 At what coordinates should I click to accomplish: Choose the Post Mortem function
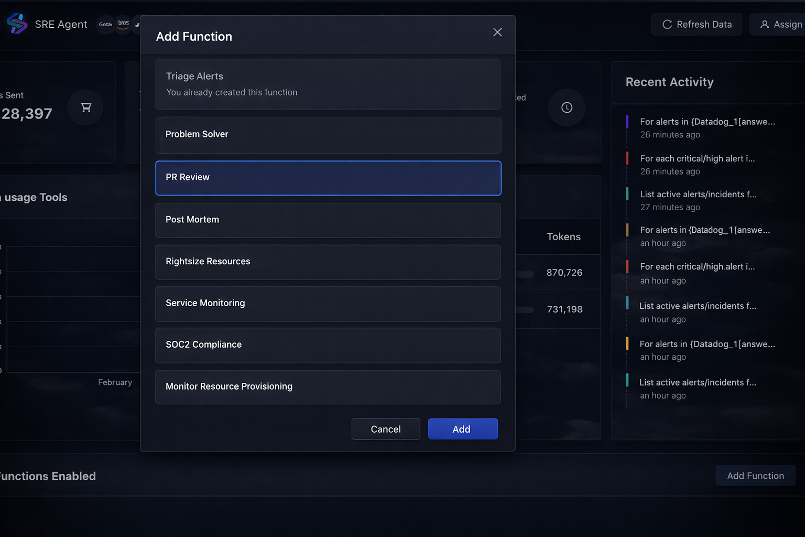(x=328, y=220)
